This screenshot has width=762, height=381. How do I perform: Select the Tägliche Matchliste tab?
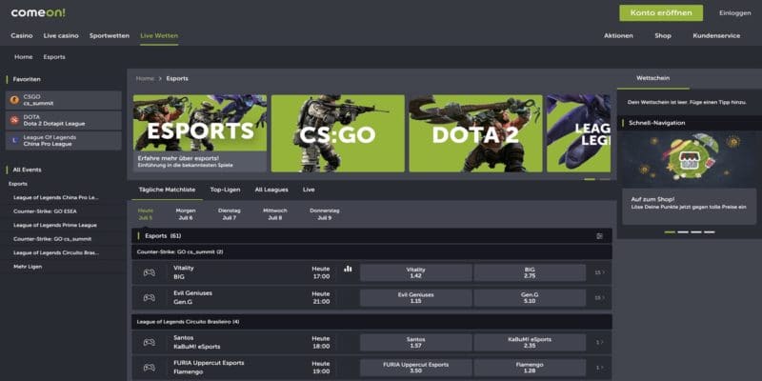[x=167, y=190]
